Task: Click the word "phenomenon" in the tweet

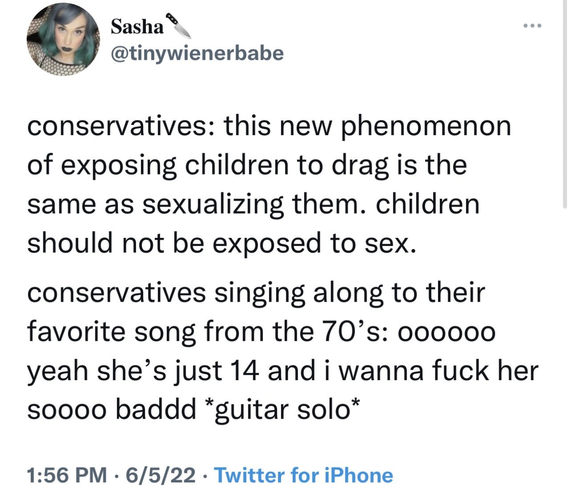Action: point(426,126)
